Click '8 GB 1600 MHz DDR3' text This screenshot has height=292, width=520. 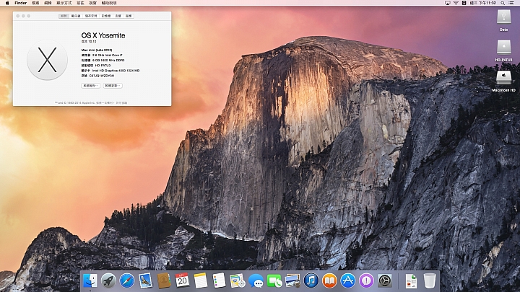click(108, 61)
